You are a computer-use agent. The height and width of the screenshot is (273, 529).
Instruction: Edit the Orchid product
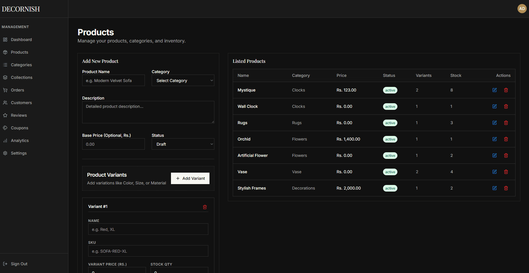tap(495, 139)
